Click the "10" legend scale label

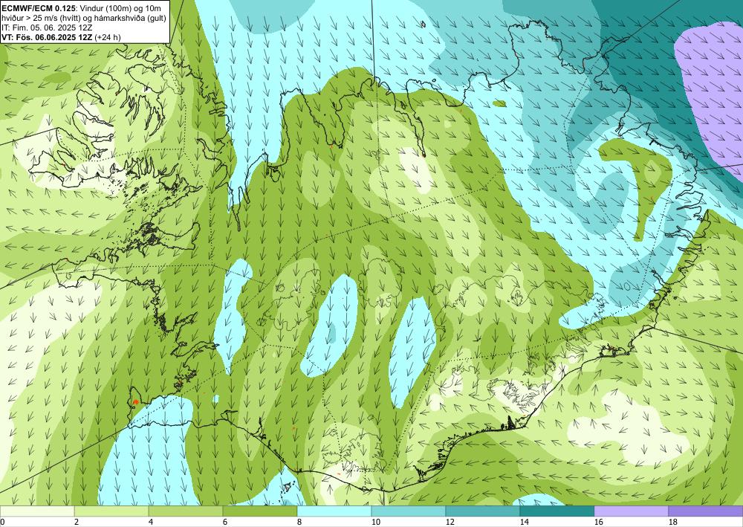(375, 522)
